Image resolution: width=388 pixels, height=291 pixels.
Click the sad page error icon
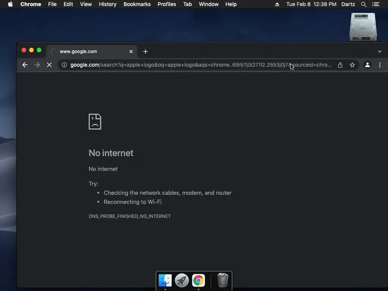[x=95, y=122]
